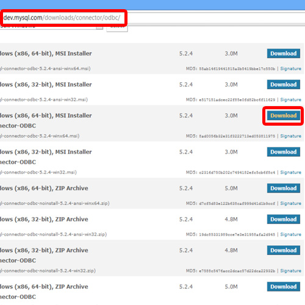
Task: Click the Select button beside platform dropdown
Action: (117, 29)
